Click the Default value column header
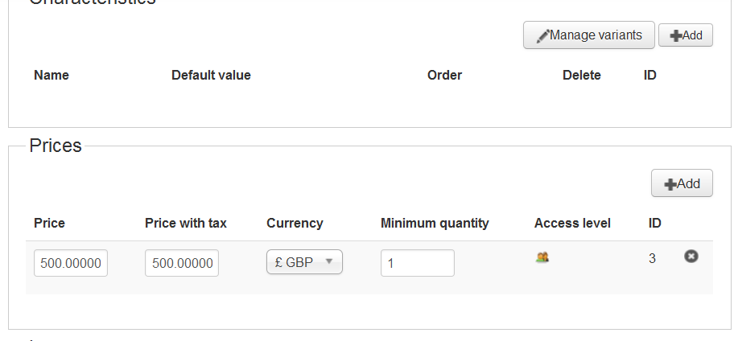 (211, 75)
